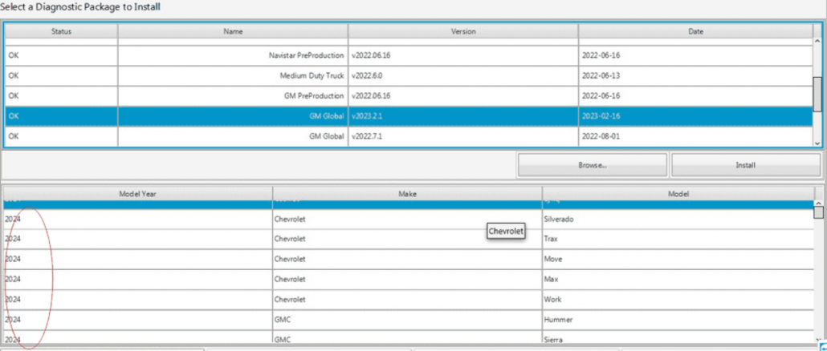Click package list scrollbar thumb
Screen dimensions: 827x351
817,95
